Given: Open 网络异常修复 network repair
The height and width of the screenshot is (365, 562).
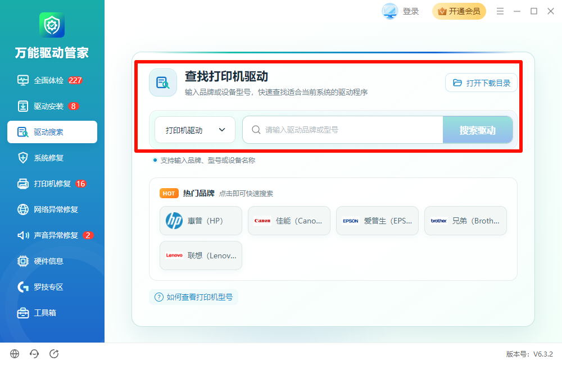Looking at the screenshot, I should (x=52, y=209).
